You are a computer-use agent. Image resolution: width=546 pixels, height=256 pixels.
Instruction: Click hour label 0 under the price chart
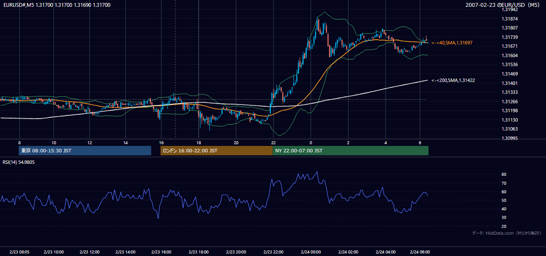pyautogui.click(x=311, y=143)
